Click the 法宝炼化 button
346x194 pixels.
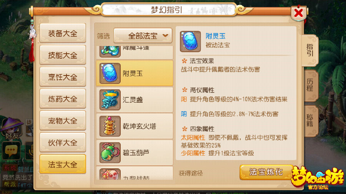pyautogui.click(x=266, y=172)
